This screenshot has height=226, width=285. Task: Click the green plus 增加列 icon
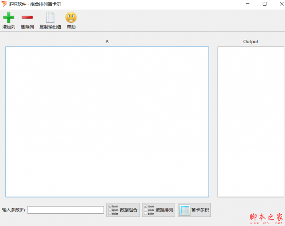click(x=9, y=18)
